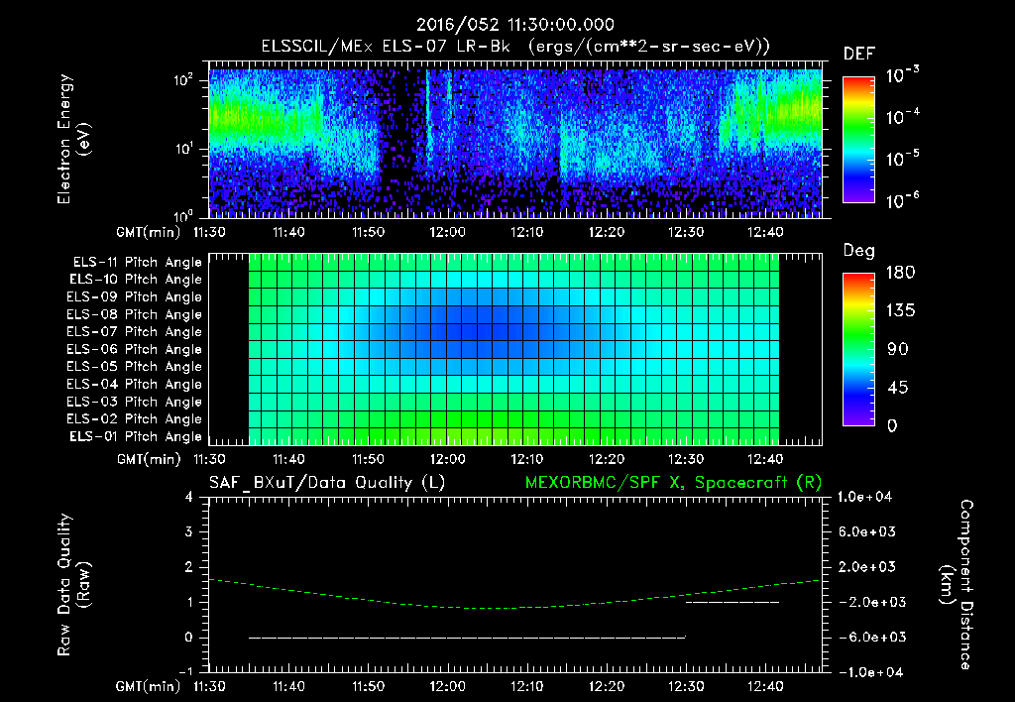Select the timestamp title 2016/052 11:30:00.000
Image resolution: width=1015 pixels, height=702 pixels.
click(514, 25)
